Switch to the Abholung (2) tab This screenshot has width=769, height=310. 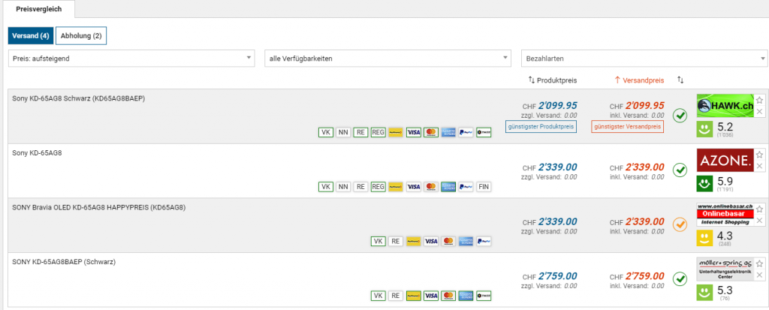81,36
